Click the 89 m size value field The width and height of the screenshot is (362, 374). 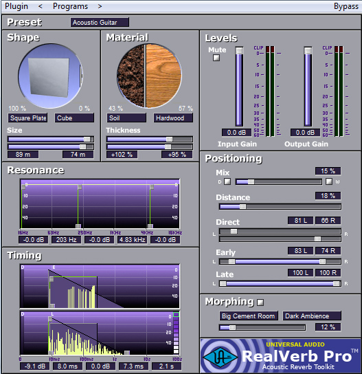click(23, 154)
